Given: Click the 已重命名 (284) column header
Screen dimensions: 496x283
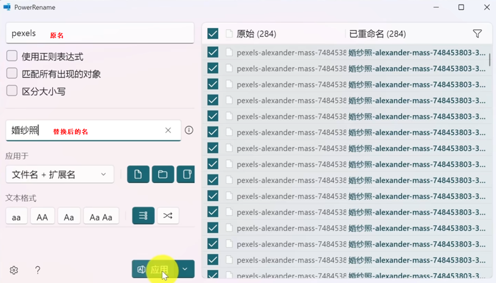Looking at the screenshot, I should pyautogui.click(x=377, y=34).
